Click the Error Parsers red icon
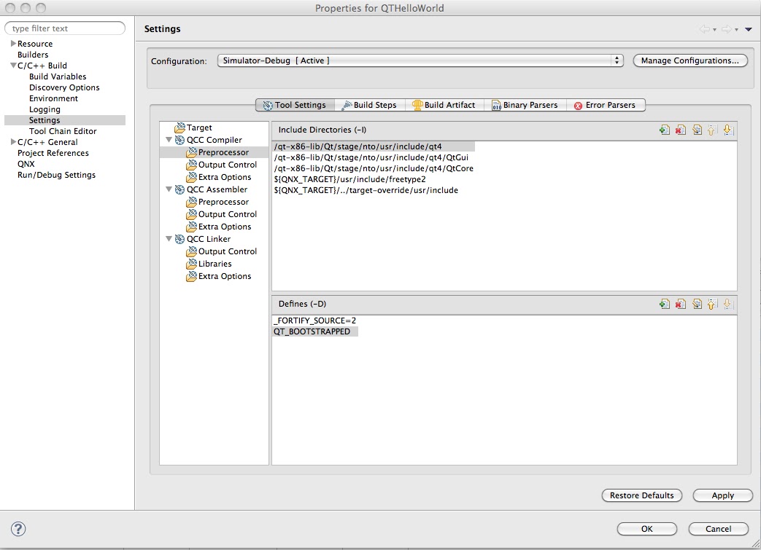 (x=578, y=106)
